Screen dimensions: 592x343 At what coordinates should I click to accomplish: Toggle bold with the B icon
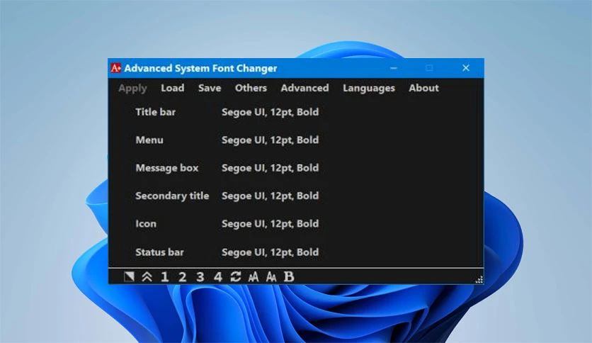(x=289, y=277)
